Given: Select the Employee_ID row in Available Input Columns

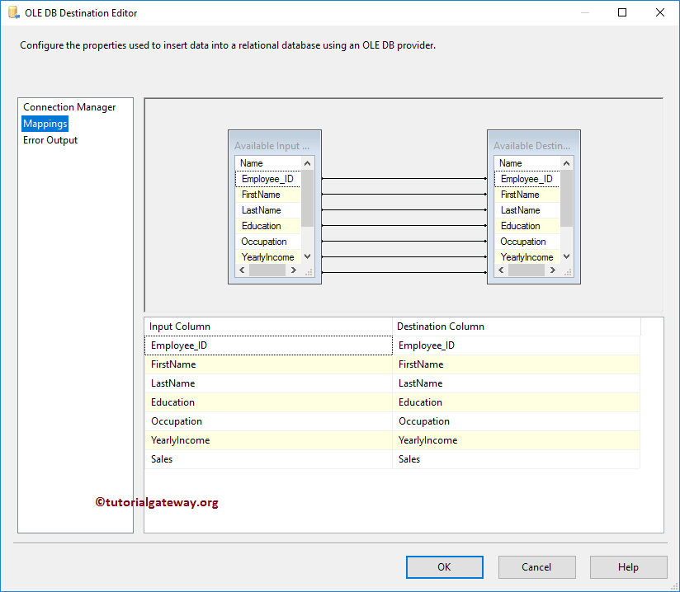Looking at the screenshot, I should (264, 178).
